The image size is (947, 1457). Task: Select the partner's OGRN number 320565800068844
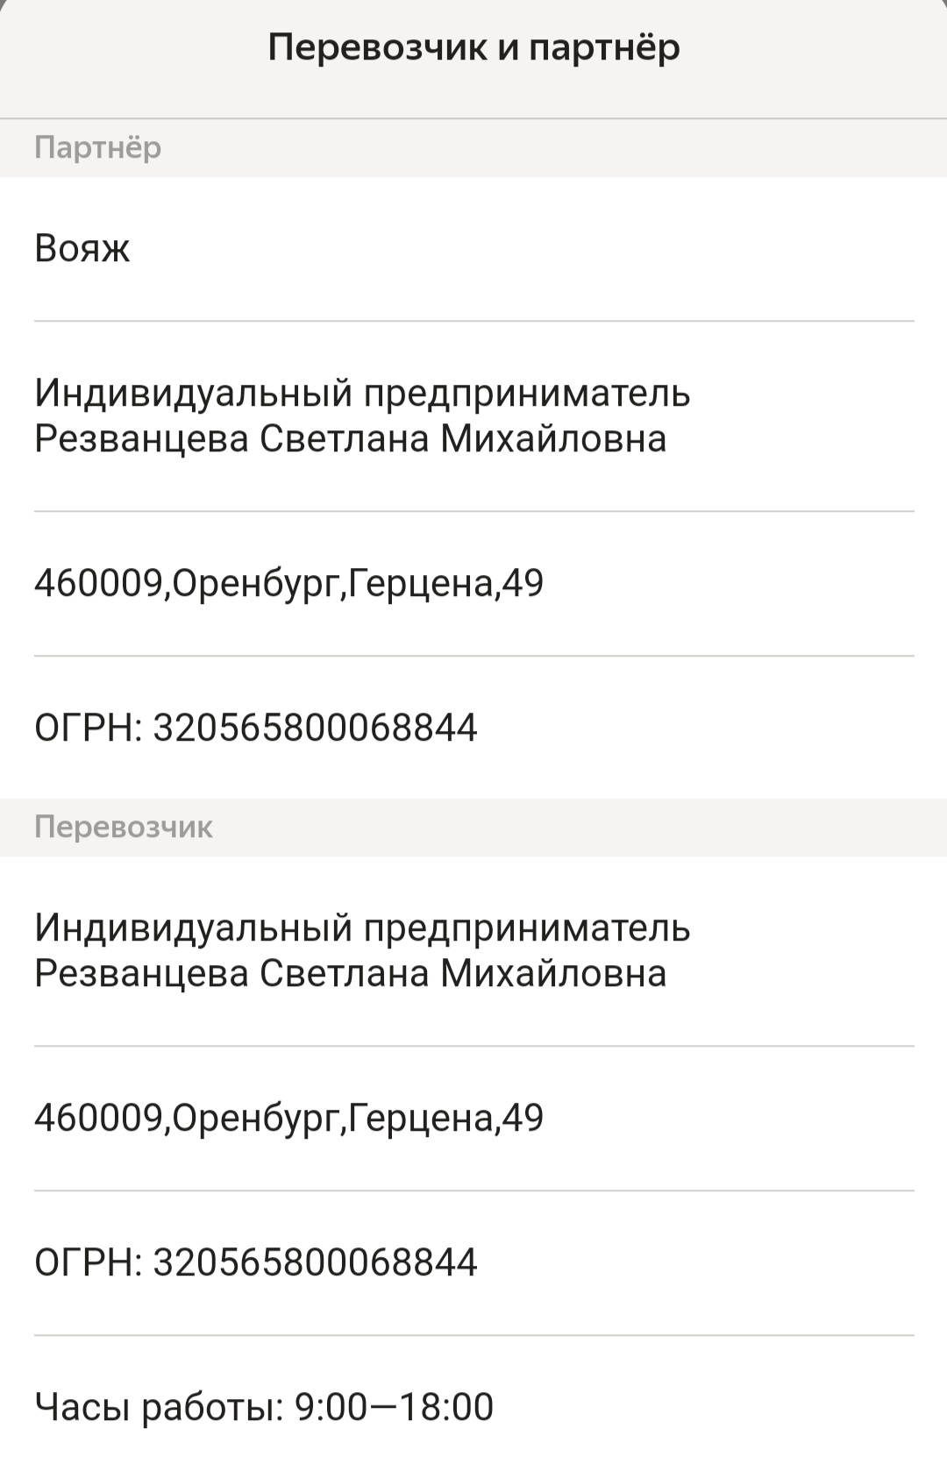tap(315, 728)
